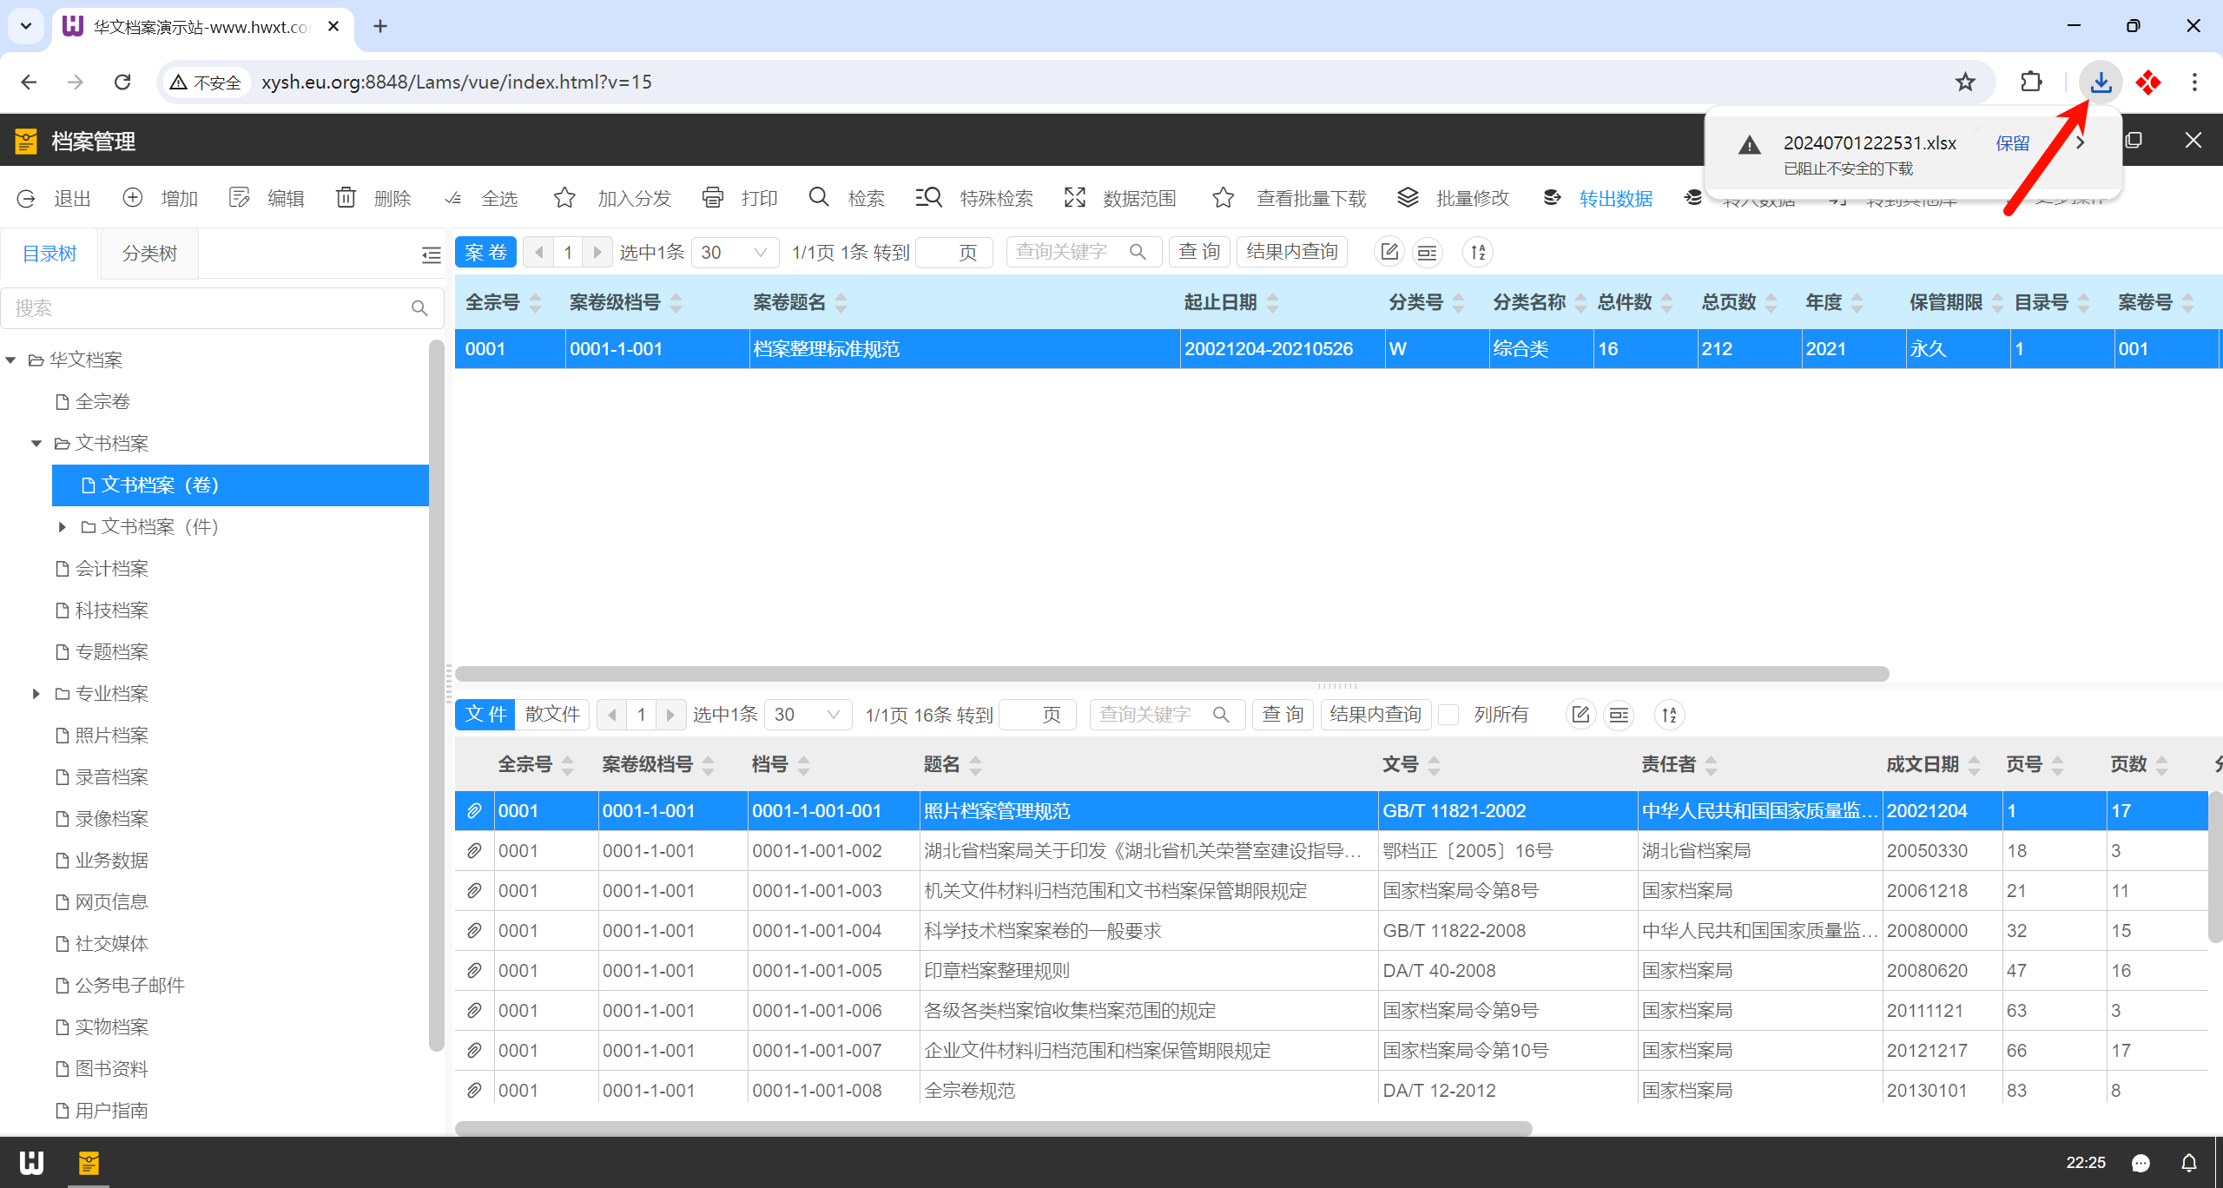Click the attachment paperclip of 印章档案整理规则 row
The width and height of the screenshot is (2223, 1188).
click(x=474, y=971)
